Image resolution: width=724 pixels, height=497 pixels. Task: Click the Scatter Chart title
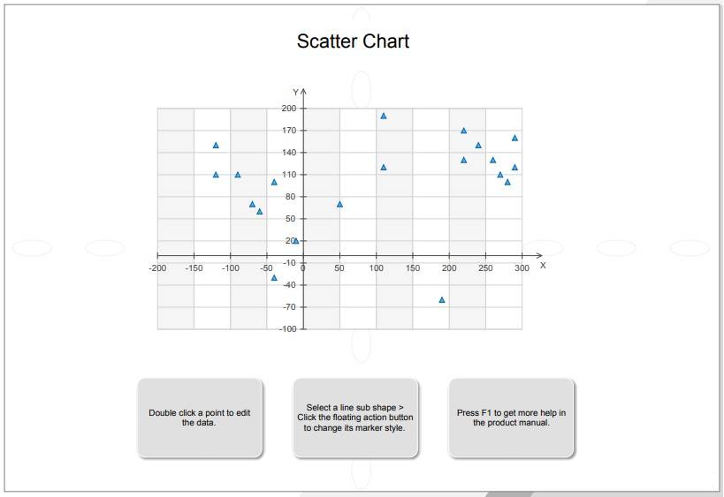click(353, 41)
